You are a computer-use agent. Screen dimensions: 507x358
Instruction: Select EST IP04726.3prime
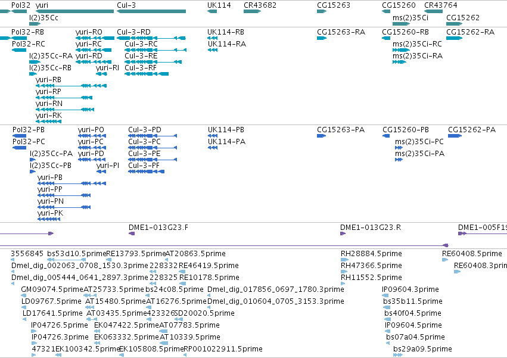point(34,343)
